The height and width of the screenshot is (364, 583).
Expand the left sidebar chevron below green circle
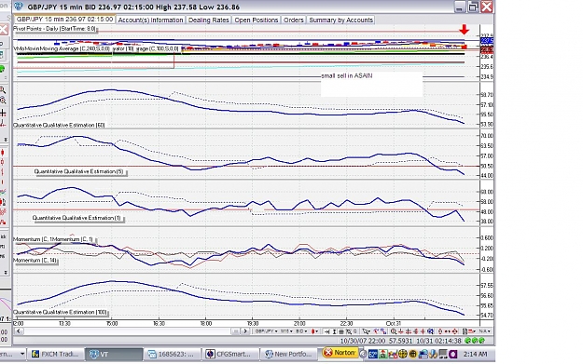[x=6, y=77]
